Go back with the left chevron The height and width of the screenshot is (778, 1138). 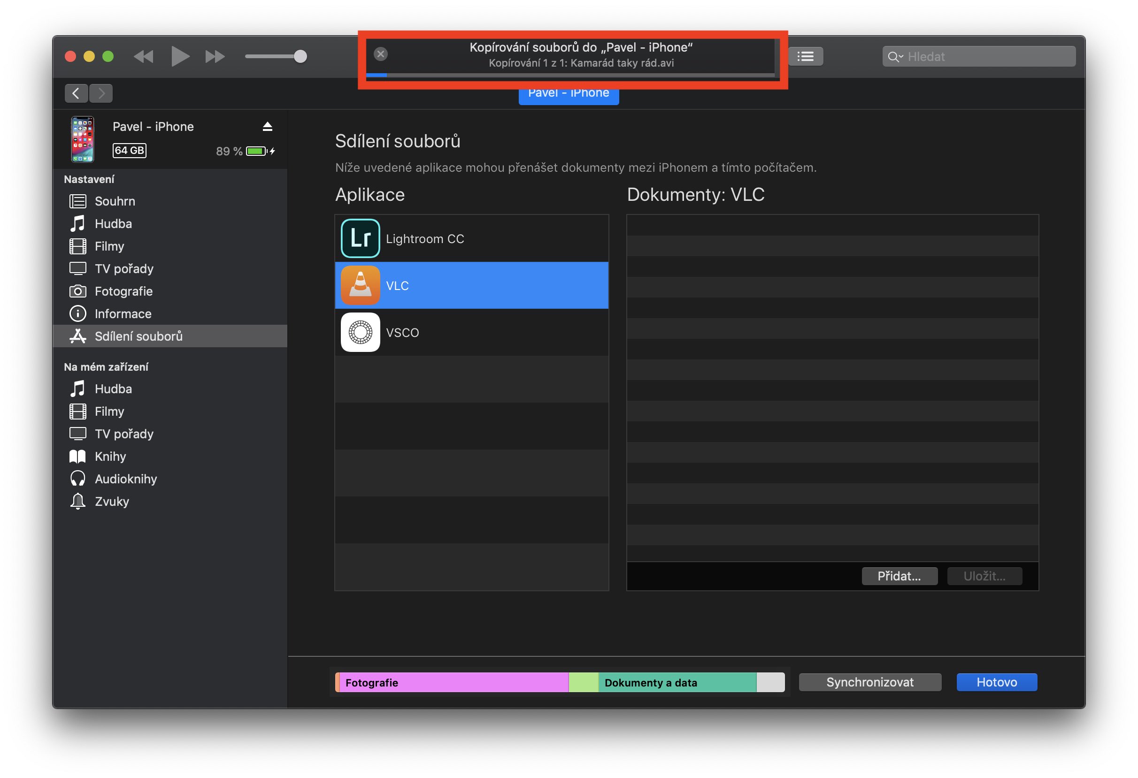pos(76,93)
